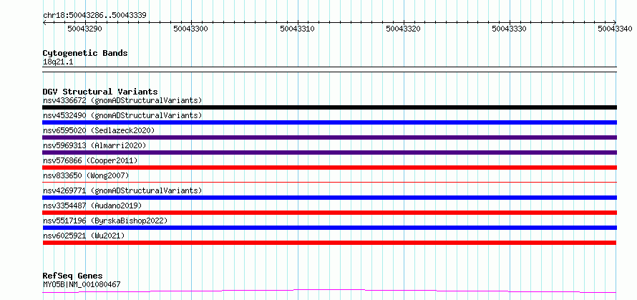Open variant nsv4269771 label
This screenshot has width=637, height=300.
coord(122,190)
